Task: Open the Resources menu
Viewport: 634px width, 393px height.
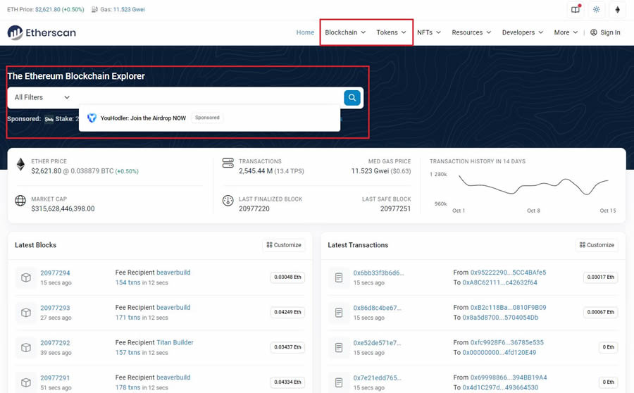Action: 471,32
